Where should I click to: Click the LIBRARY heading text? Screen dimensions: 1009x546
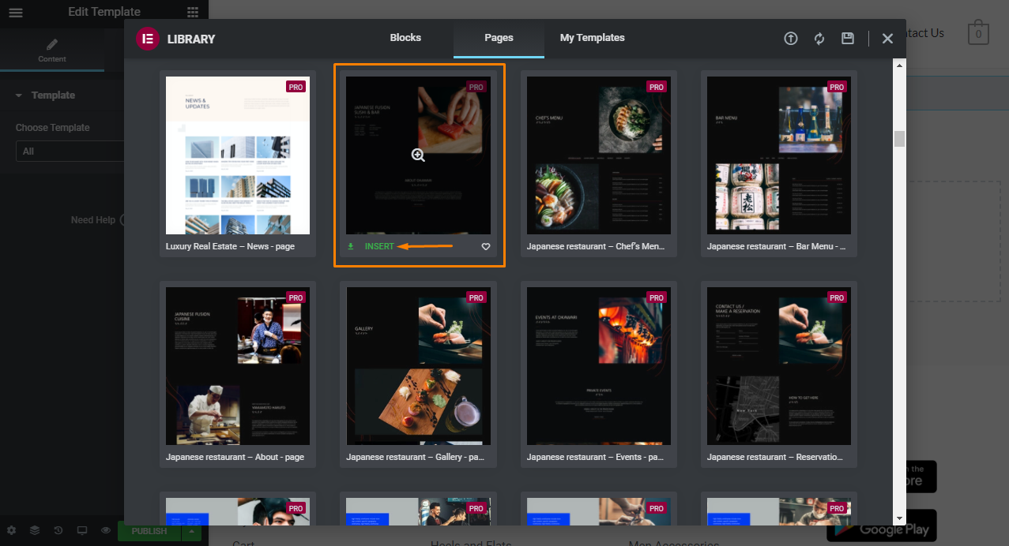[x=191, y=39]
